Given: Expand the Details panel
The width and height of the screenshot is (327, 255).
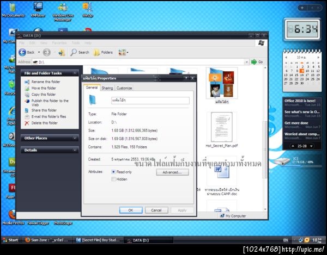Looking at the screenshot, I should point(75,150).
